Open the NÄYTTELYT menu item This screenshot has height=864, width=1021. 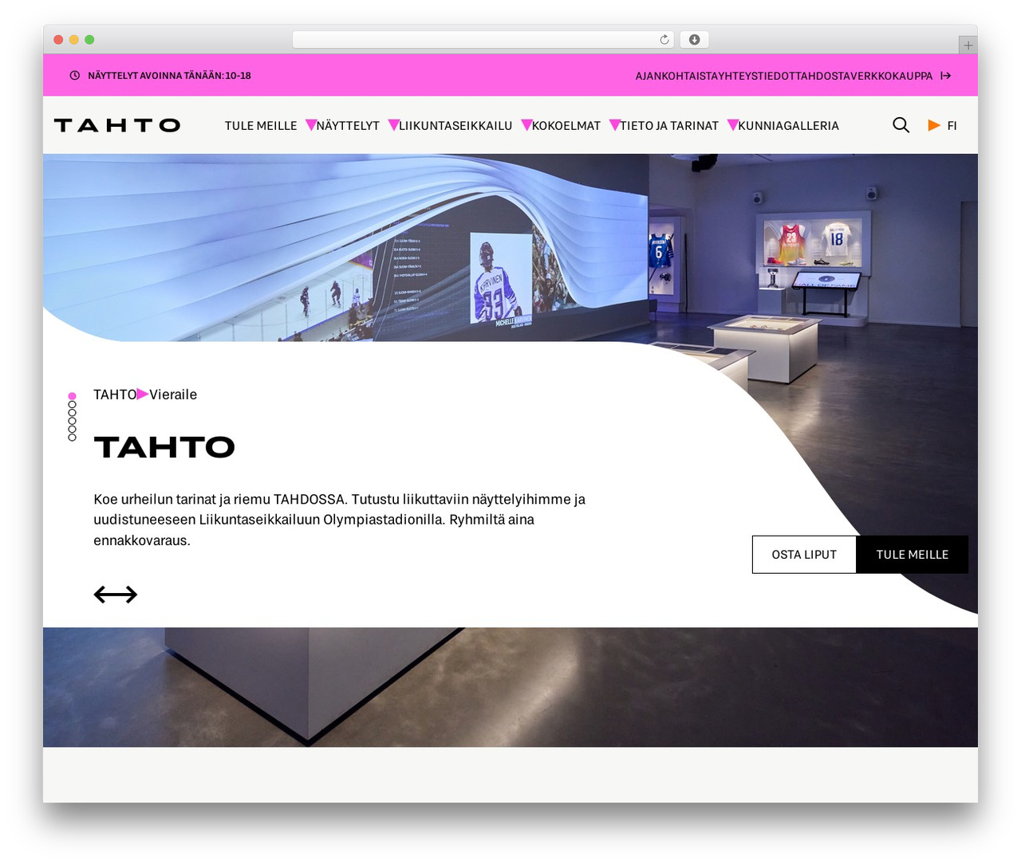pos(348,126)
